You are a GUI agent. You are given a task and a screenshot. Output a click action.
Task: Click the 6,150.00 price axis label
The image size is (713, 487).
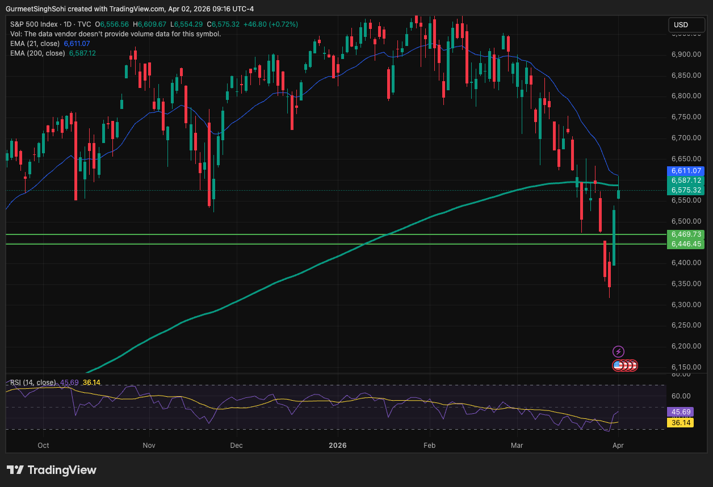(x=687, y=367)
